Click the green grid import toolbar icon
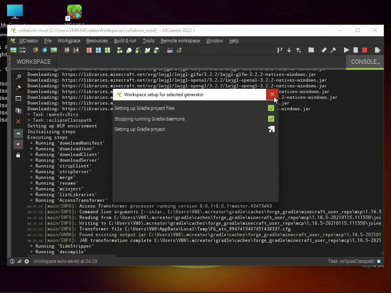Viewport: 391px width, 293px height. pos(107,50)
